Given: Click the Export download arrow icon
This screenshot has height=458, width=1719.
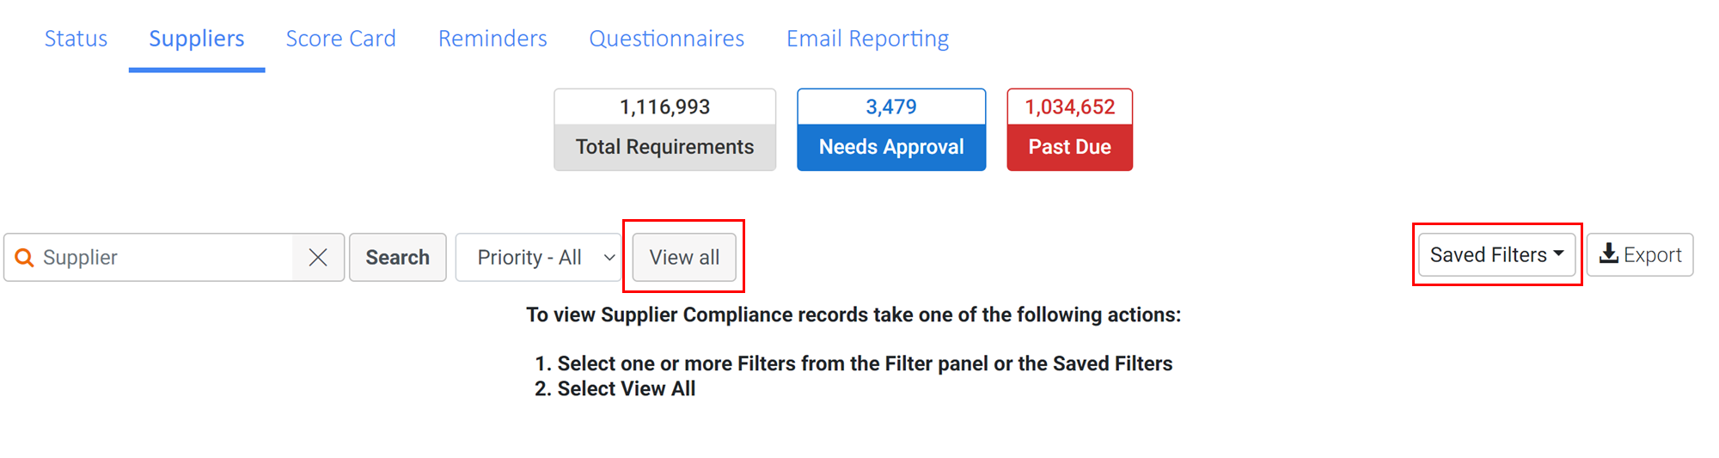Looking at the screenshot, I should point(1609,254).
